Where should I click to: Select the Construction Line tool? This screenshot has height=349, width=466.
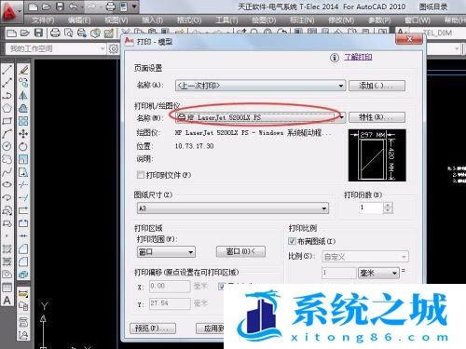click(x=7, y=83)
